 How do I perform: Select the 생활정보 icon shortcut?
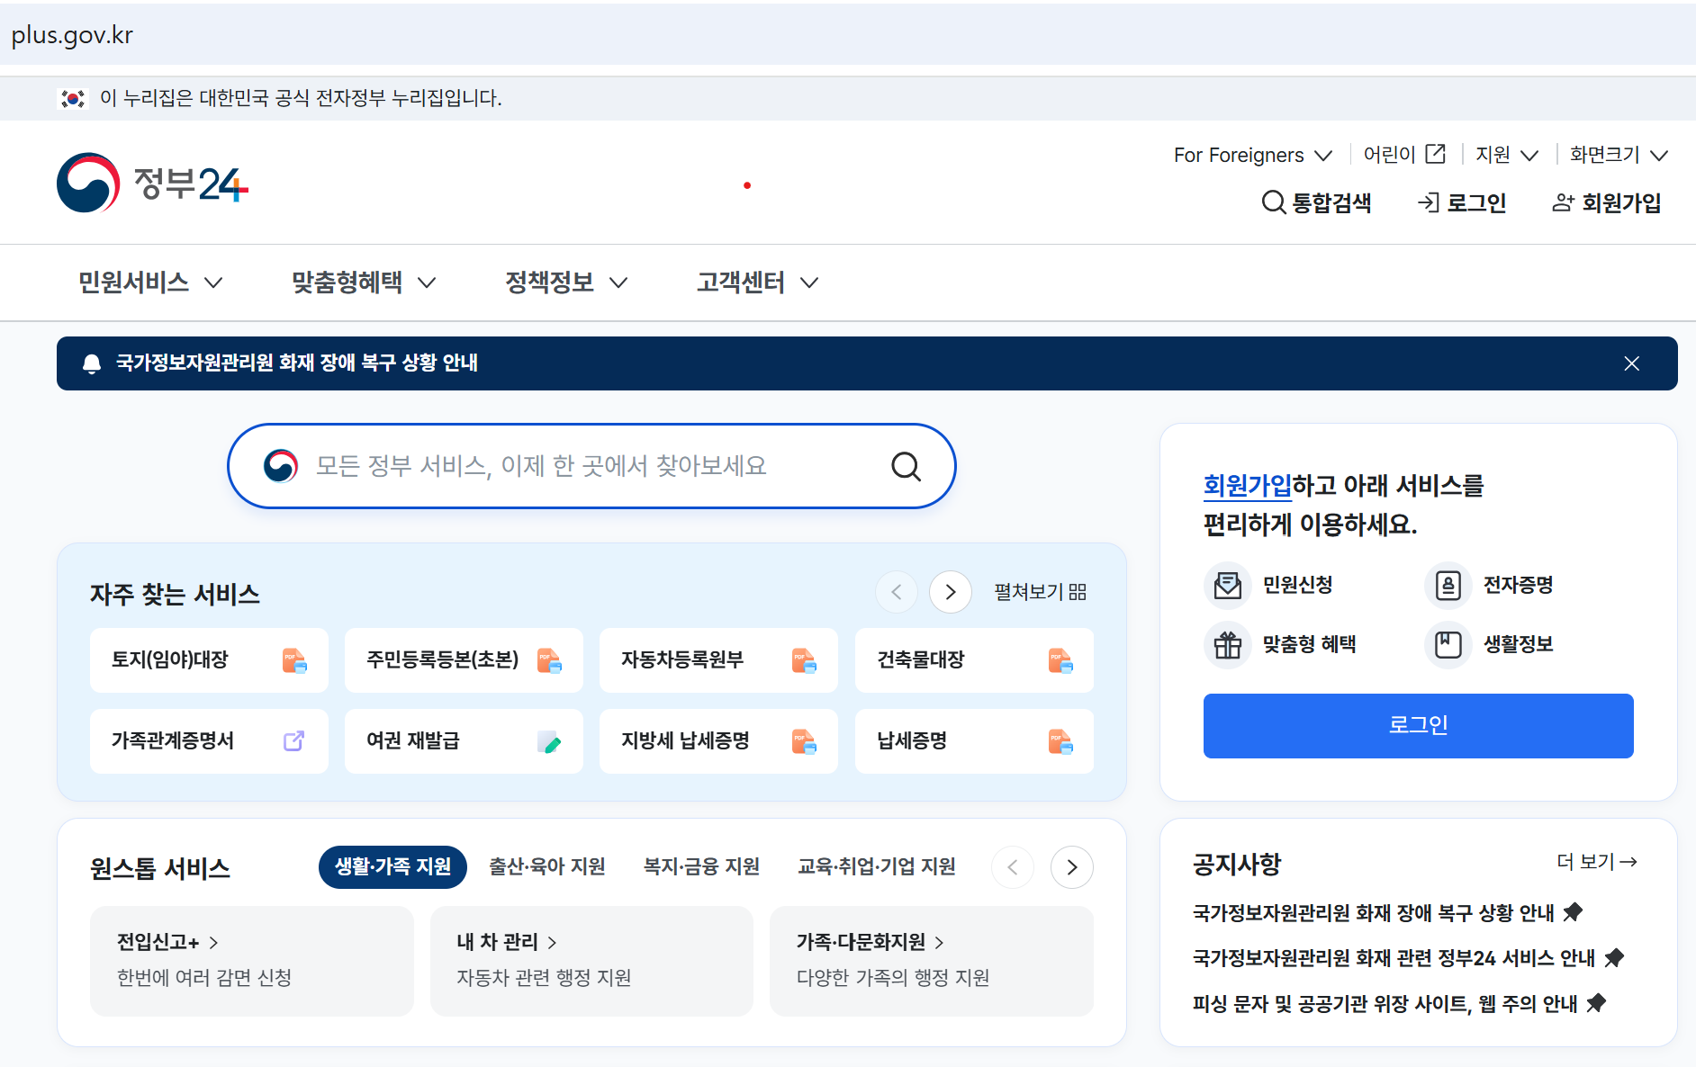click(x=1448, y=645)
